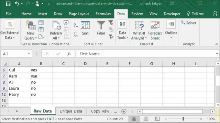This screenshot has width=220, height=123.
Task: Open the Get External Data dropdown
Action: coord(10,30)
